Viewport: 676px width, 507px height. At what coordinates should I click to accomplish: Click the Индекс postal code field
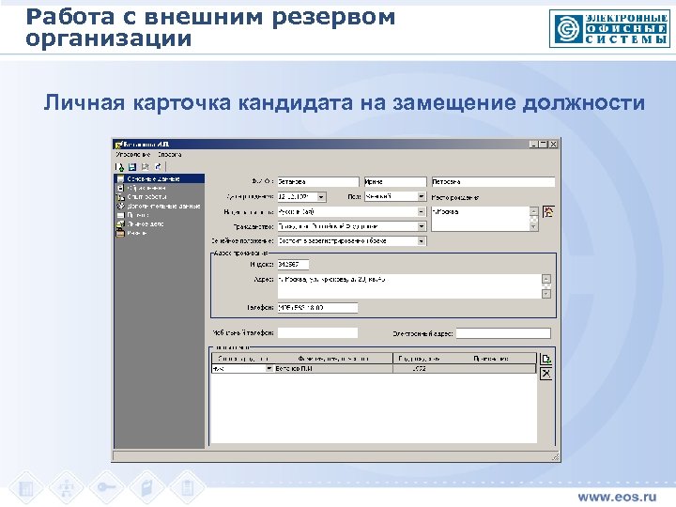293,264
